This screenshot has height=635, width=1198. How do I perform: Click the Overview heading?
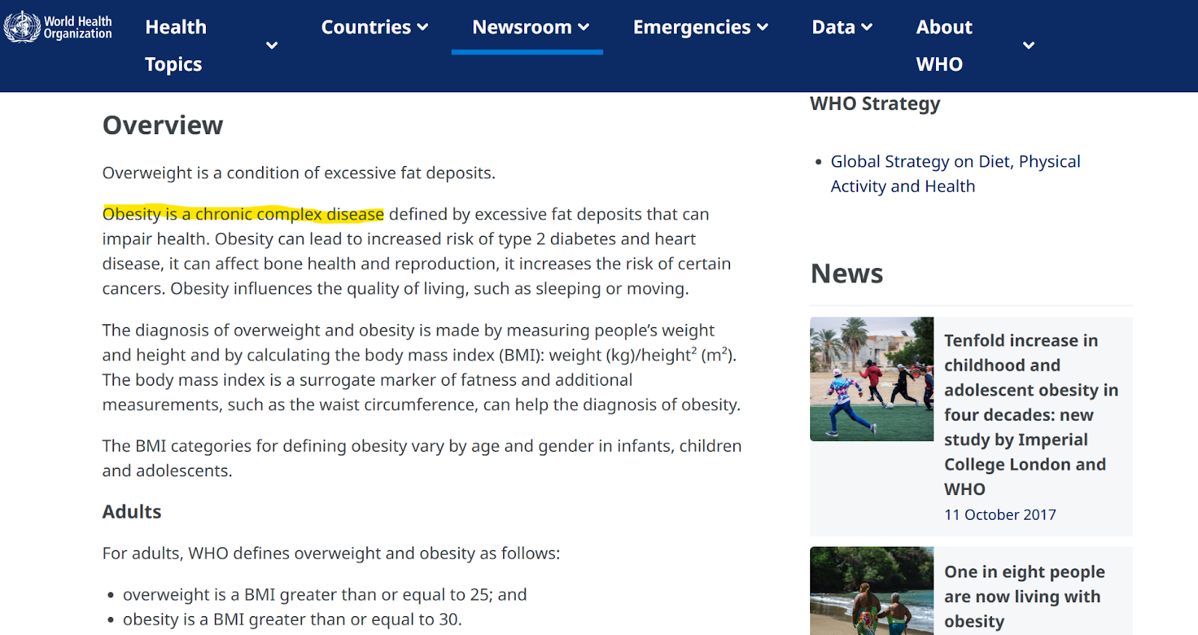point(162,125)
